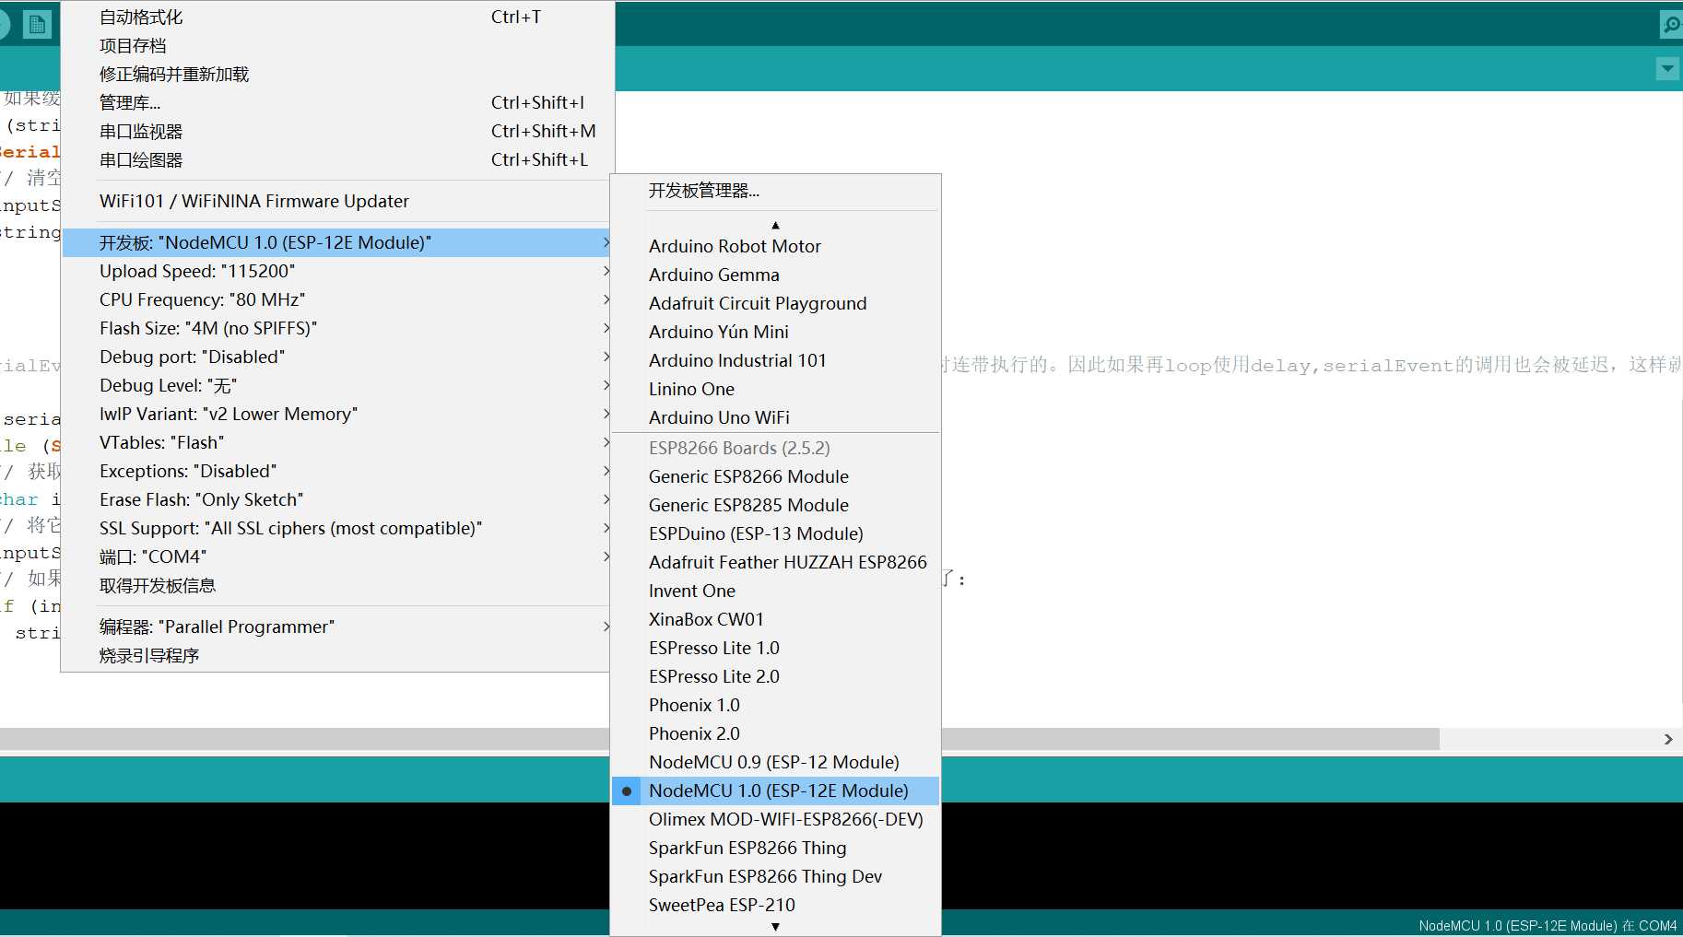Expand 端口 "COM4" port submenu
The height and width of the screenshot is (937, 1683).
tap(337, 556)
